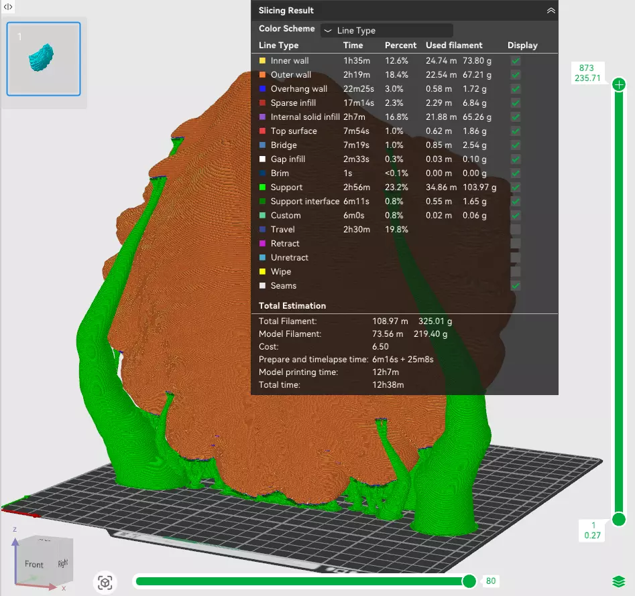Click the Model Filament value 73.56 m
This screenshot has width=635, height=596.
388,334
